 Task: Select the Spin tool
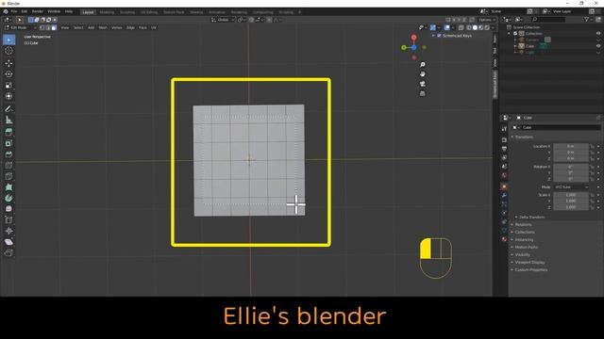pos(8,198)
